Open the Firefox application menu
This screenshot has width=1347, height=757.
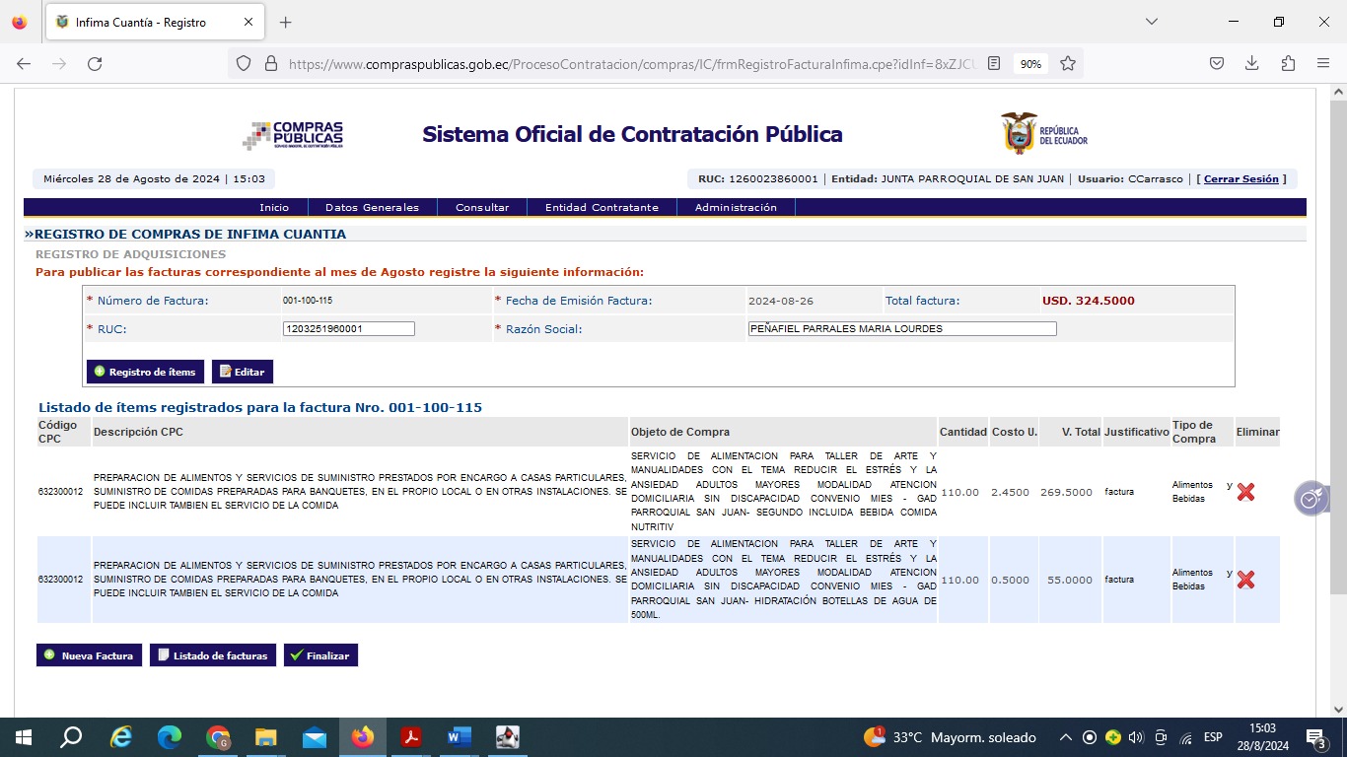coord(1323,63)
